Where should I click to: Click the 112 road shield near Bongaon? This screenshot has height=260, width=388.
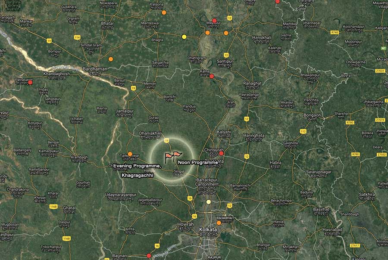coord(303,131)
